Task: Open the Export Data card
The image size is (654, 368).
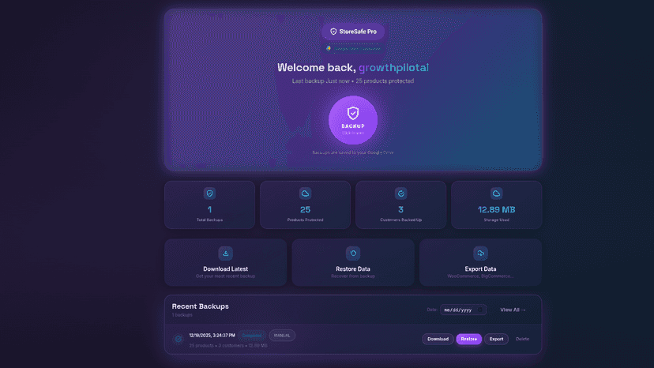Action: [480, 262]
